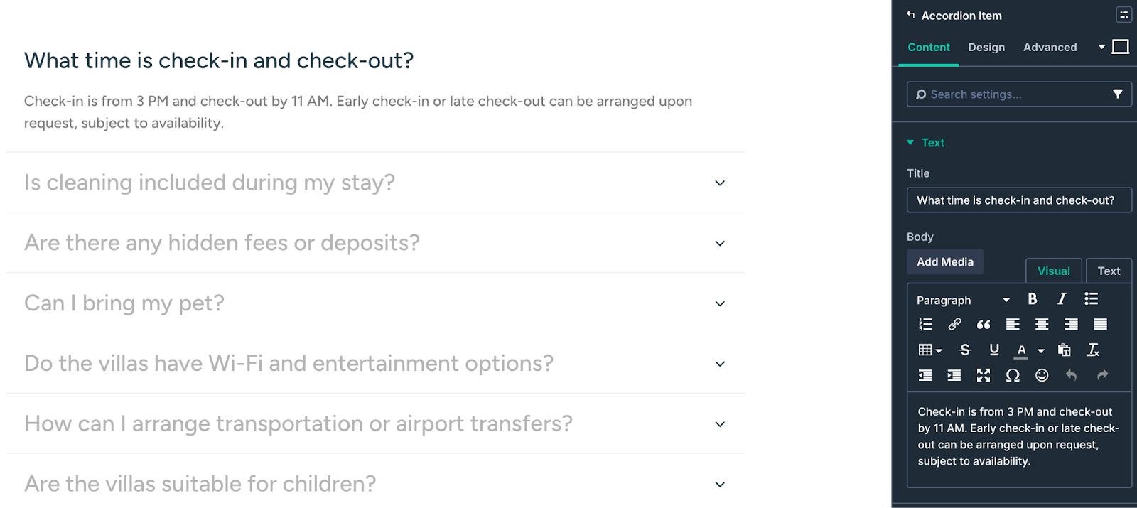Create a numbered list in the editor
The height and width of the screenshot is (508, 1137).
(x=925, y=325)
